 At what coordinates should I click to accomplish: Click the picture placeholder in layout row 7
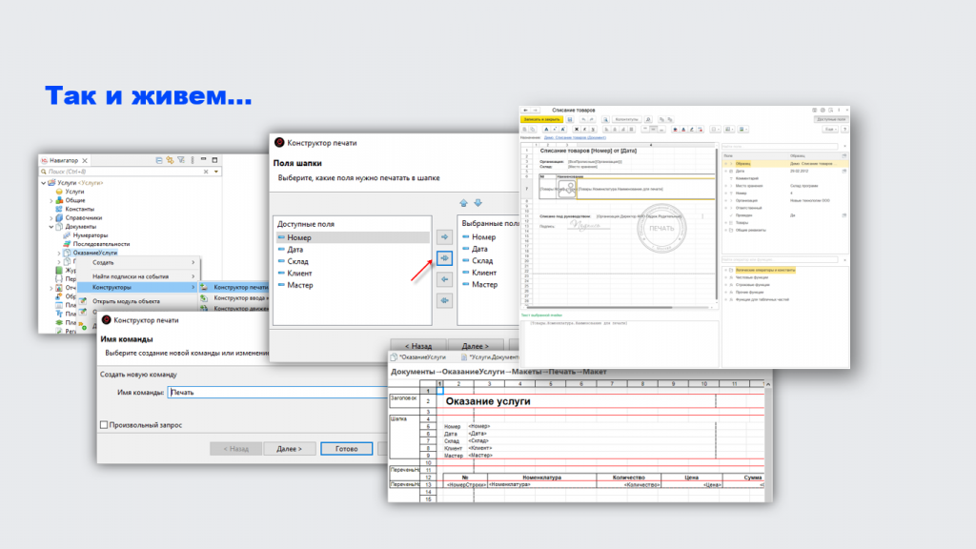567,190
